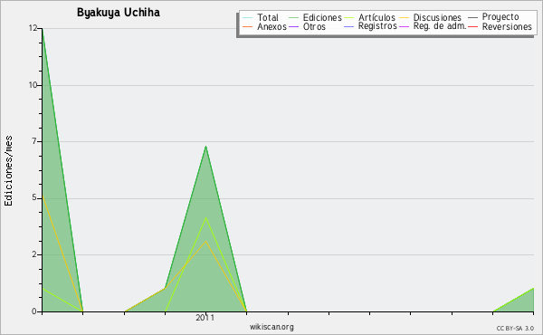Click the 7 y-axis tick label
The width and height of the screenshot is (543, 335).
coord(34,141)
